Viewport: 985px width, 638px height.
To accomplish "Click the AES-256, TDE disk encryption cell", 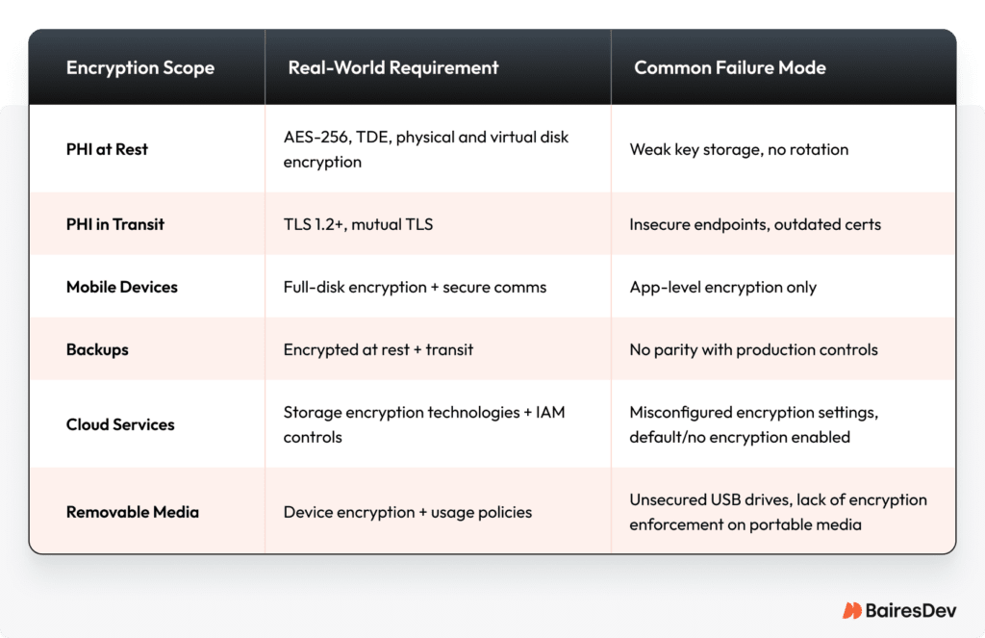I will (x=426, y=149).
